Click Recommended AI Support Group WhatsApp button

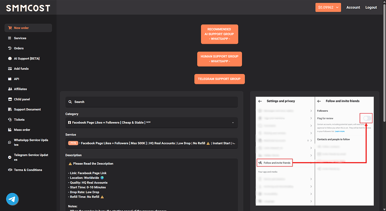point(219,34)
